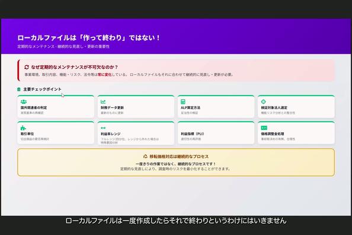Click the puzzle piece icon in 取引単位 card
Image resolution: width=352 pixels, height=235 pixels.
[23, 128]
